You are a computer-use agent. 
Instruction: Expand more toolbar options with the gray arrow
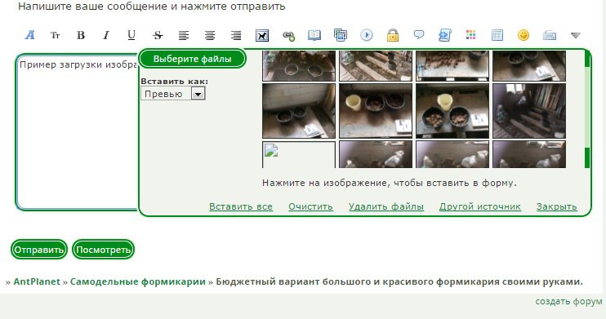point(576,36)
